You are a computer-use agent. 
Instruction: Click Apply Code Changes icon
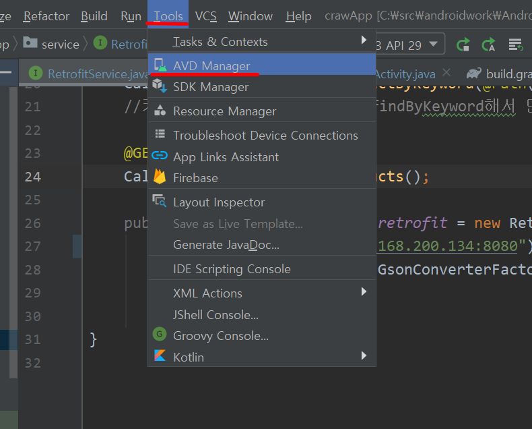pyautogui.click(x=489, y=45)
